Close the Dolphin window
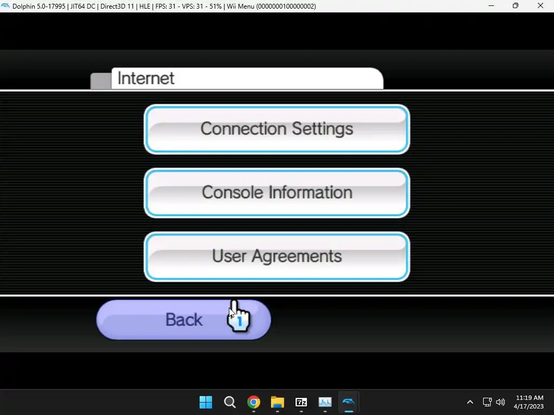Image resolution: width=554 pixels, height=415 pixels. [540, 5]
